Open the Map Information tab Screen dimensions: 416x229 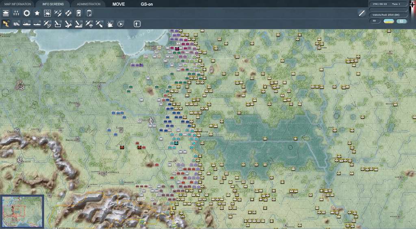(18, 4)
